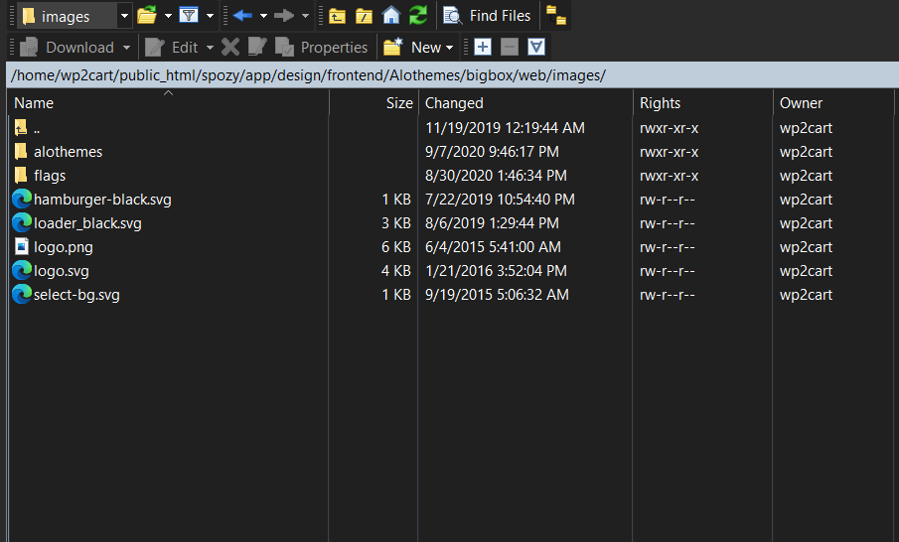Expand the back history dropdown arrow
This screenshot has width=899, height=542.
coord(263,16)
